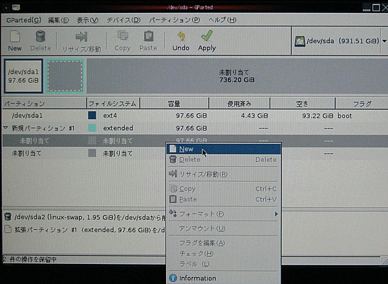
Task: Open the フォーマット submenu arrow
Action: point(276,214)
